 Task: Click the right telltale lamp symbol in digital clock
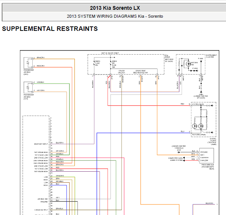(201, 126)
